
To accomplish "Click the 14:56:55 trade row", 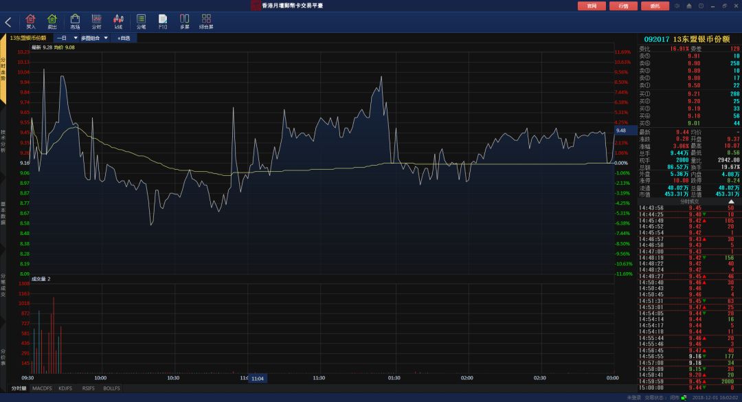I will 689,357.
